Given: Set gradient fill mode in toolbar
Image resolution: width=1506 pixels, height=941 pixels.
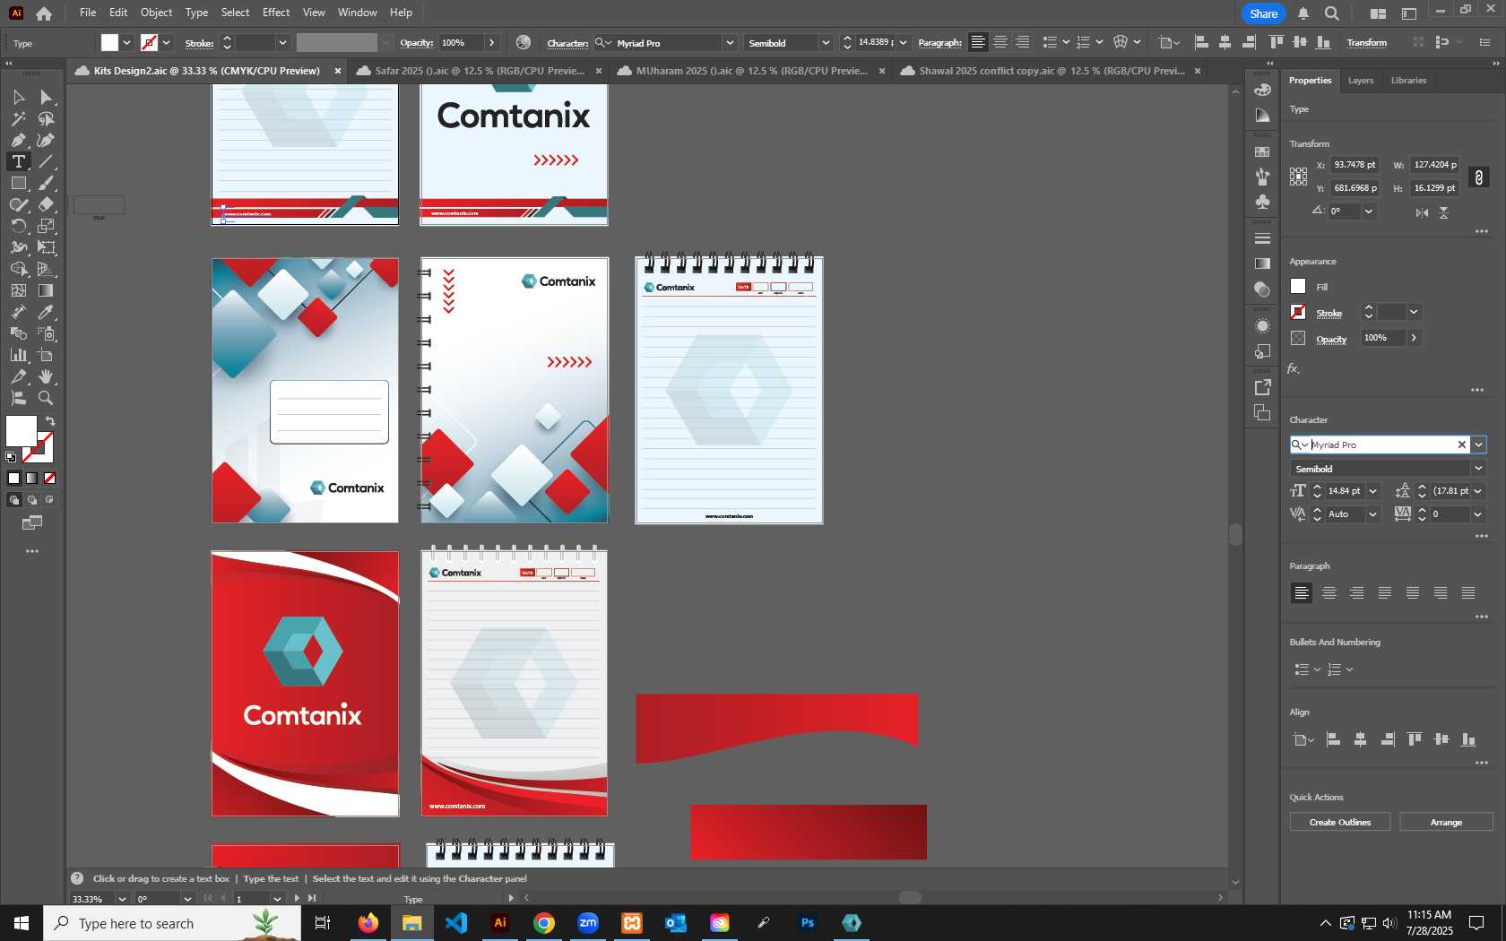Looking at the screenshot, I should pos(31,479).
